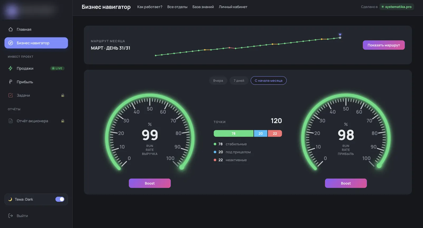423x228 pixels.
Task: Open Отчёт акционера in the sidebar
Action: tap(36, 121)
